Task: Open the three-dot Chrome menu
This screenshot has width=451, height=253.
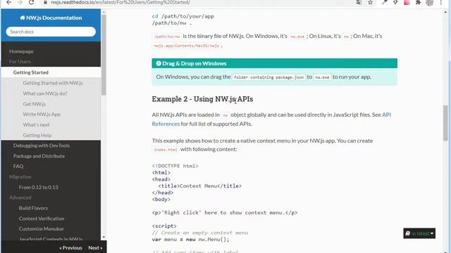Action: pos(441,2)
